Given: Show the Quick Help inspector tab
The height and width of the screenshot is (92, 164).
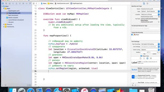Looking at the screenshot, I should [147, 3].
